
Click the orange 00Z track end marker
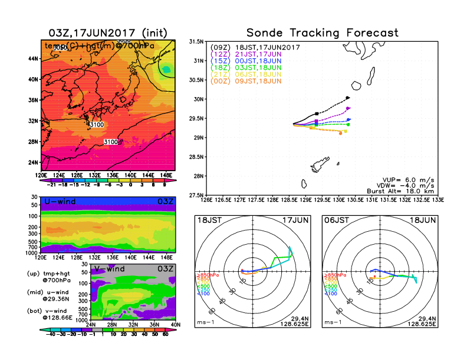coord(341,134)
